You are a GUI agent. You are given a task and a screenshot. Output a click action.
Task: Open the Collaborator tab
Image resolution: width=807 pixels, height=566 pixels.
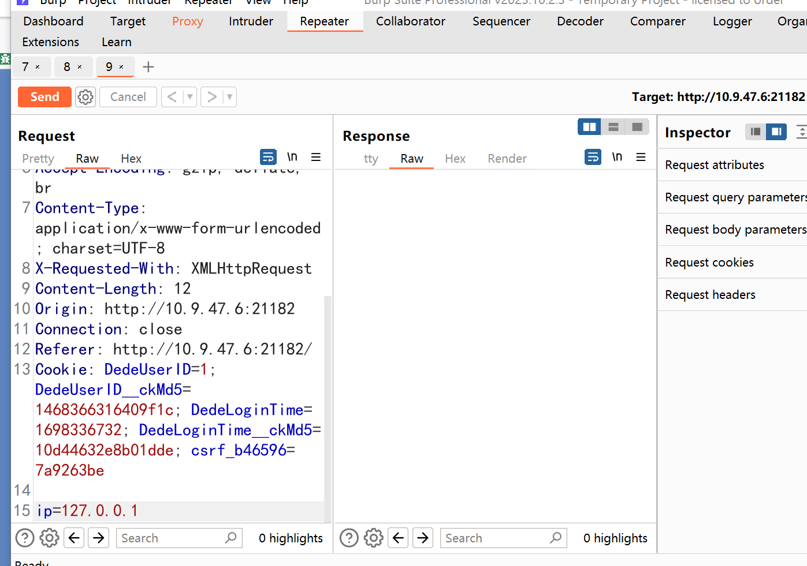[411, 21]
